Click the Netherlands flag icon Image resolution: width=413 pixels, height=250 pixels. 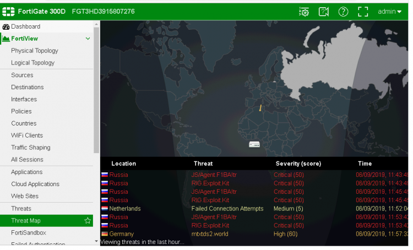pyautogui.click(x=105, y=209)
